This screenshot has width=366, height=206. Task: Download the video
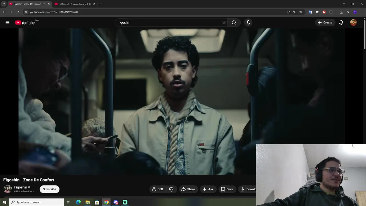247,189
